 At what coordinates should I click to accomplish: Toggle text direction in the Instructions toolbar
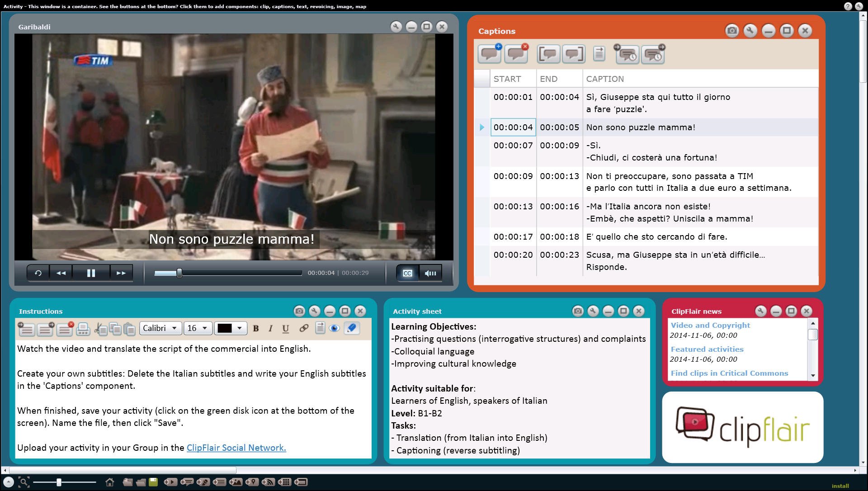click(320, 328)
